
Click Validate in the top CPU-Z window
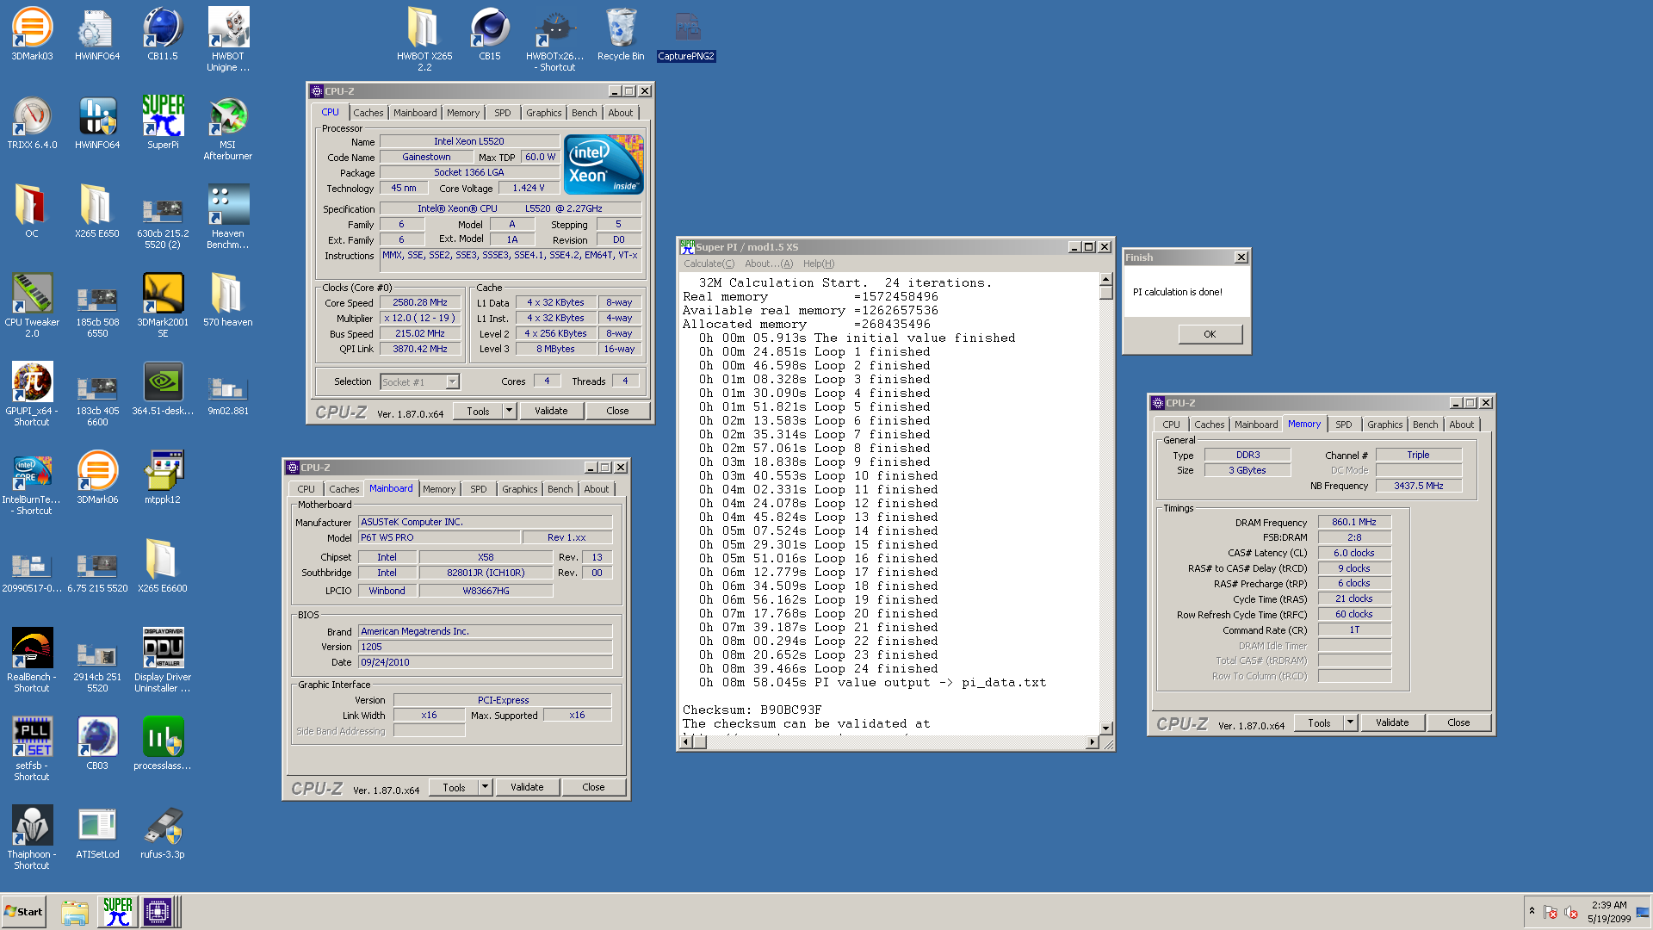tap(551, 411)
